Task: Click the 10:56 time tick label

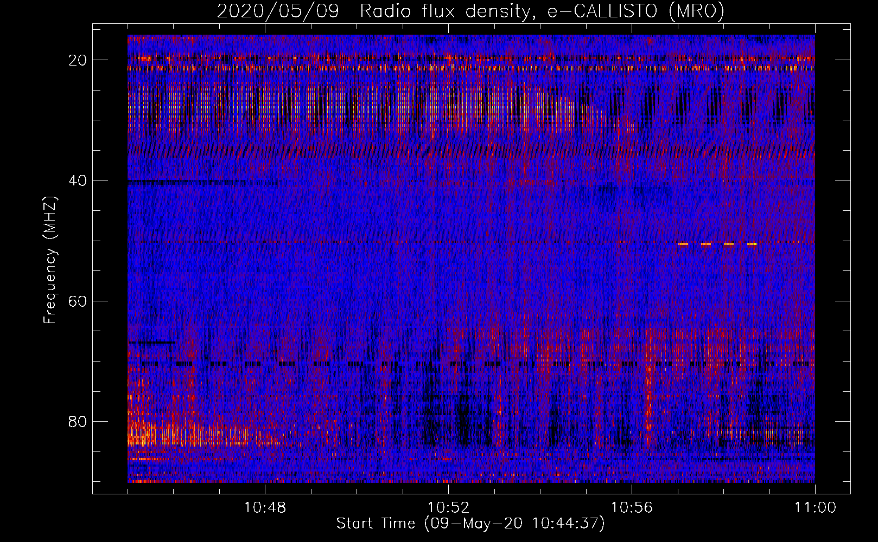Action: click(632, 508)
